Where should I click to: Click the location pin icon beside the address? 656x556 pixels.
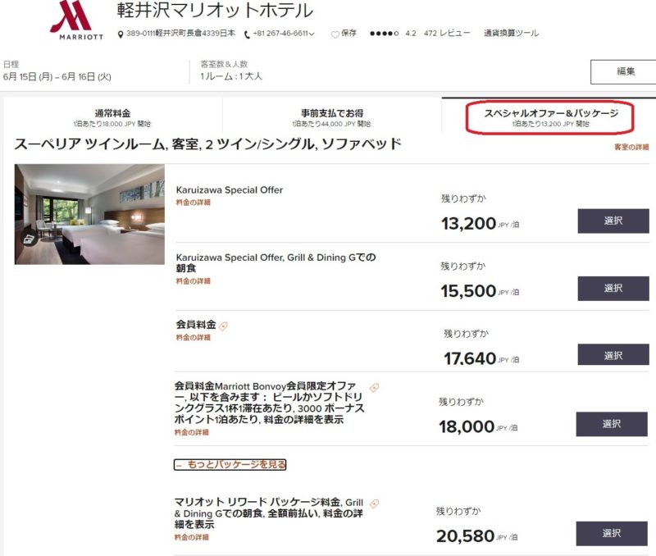[121, 34]
